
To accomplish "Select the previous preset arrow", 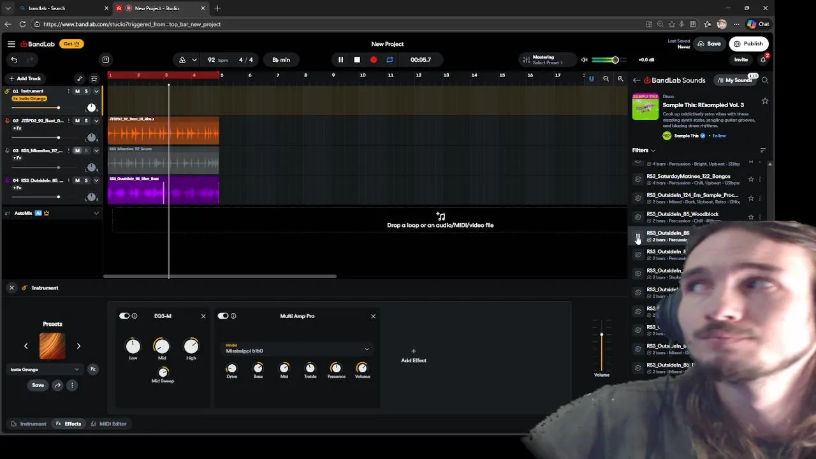I will [x=26, y=346].
